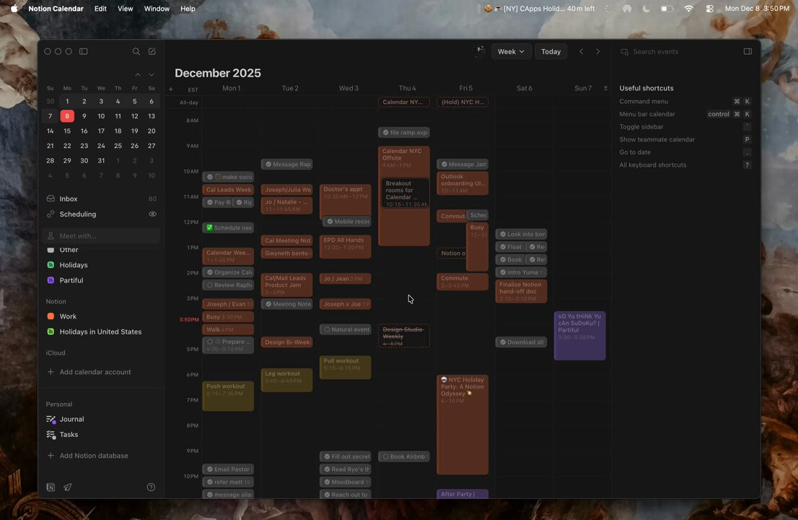The height and width of the screenshot is (520, 798).
Task: Click the Go to date shortcut
Action: pyautogui.click(x=685, y=152)
